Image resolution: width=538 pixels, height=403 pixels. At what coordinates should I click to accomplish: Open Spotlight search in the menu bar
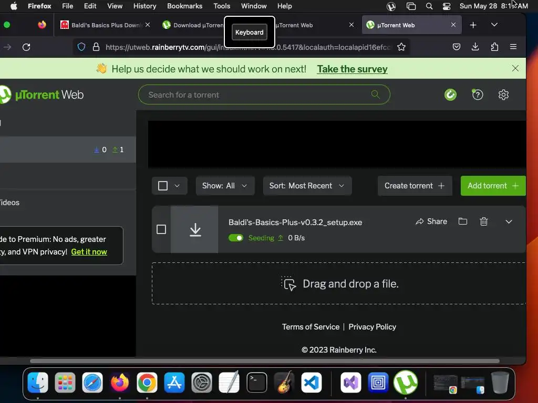(429, 6)
